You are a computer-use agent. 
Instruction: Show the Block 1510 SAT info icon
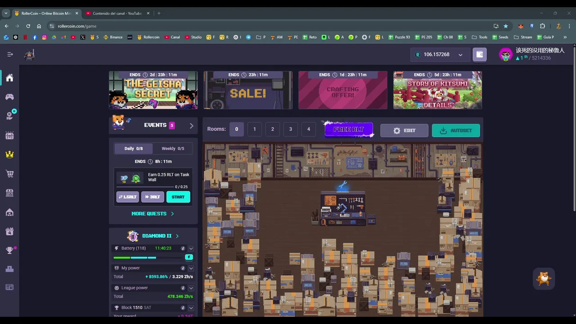(183, 308)
